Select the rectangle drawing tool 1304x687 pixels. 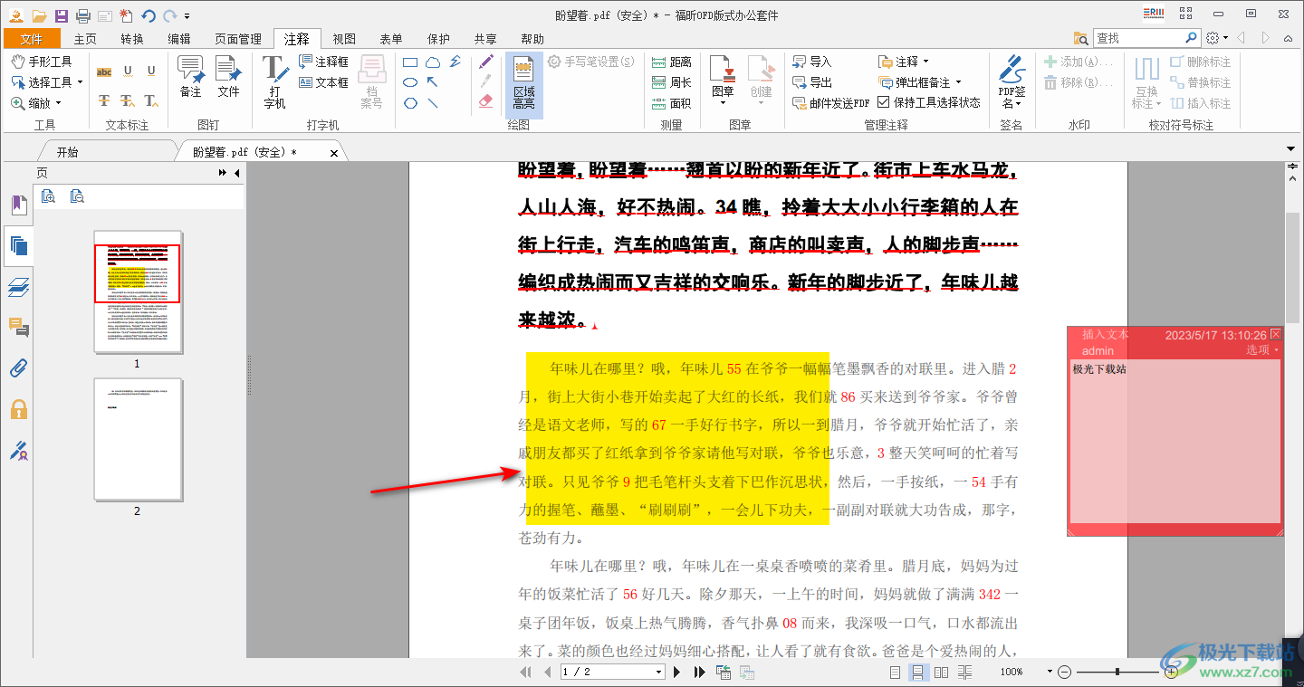[410, 62]
